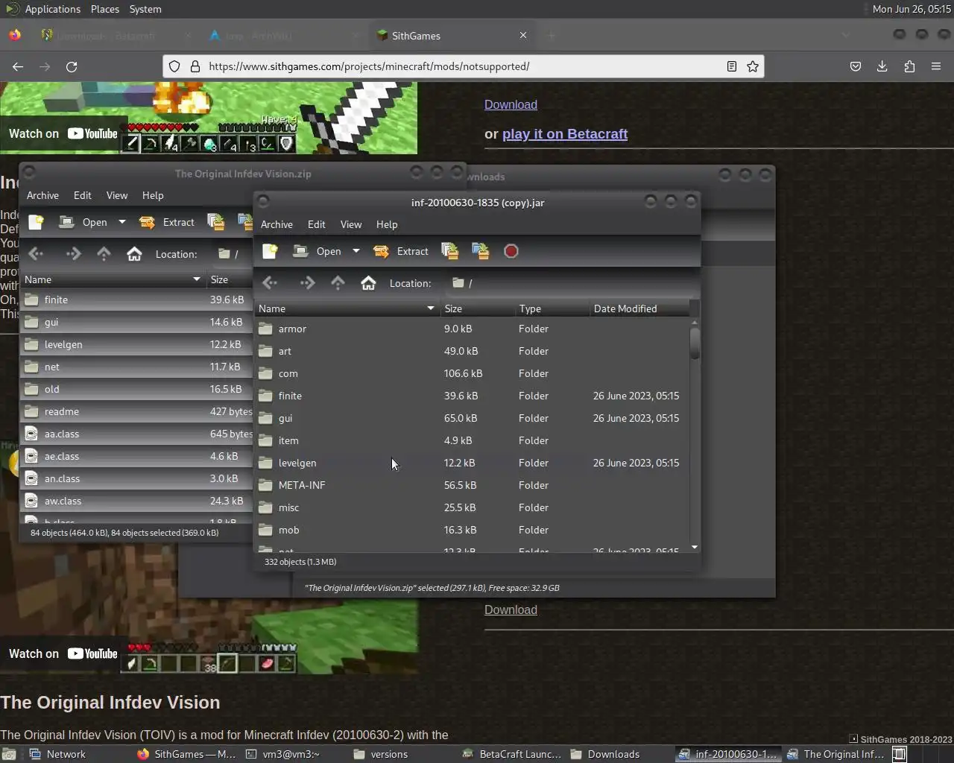Image resolution: width=954 pixels, height=763 pixels.
Task: Select aa.class file in zip window
Action: pos(137,434)
